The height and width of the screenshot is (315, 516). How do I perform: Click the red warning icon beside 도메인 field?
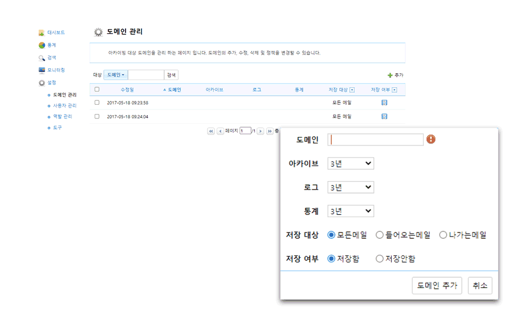pos(431,139)
